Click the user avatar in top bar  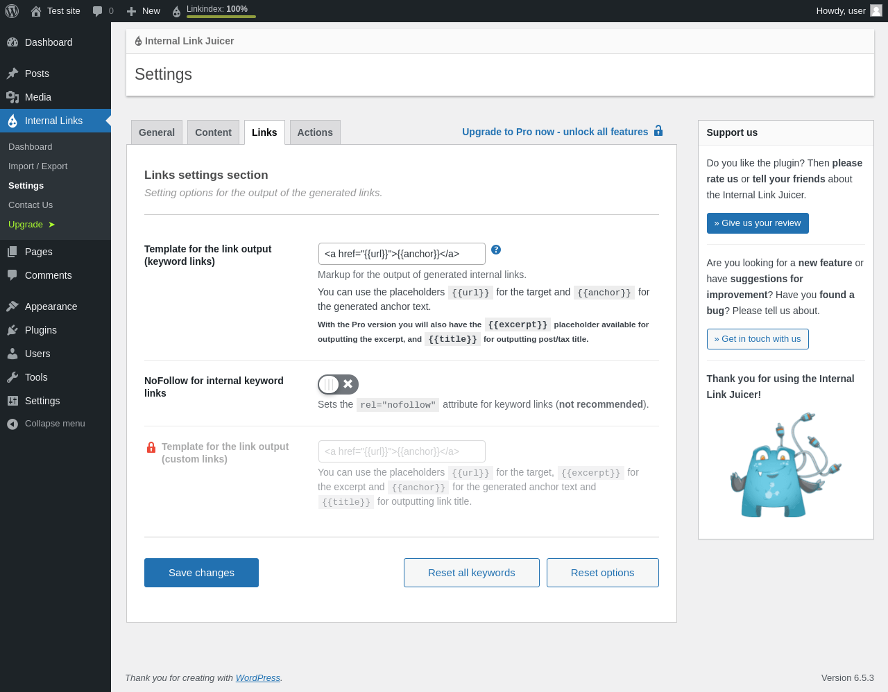(x=876, y=10)
